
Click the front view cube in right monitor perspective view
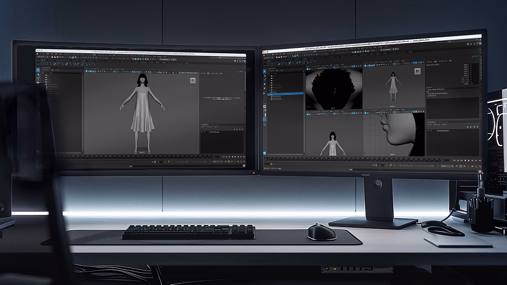tap(418, 71)
